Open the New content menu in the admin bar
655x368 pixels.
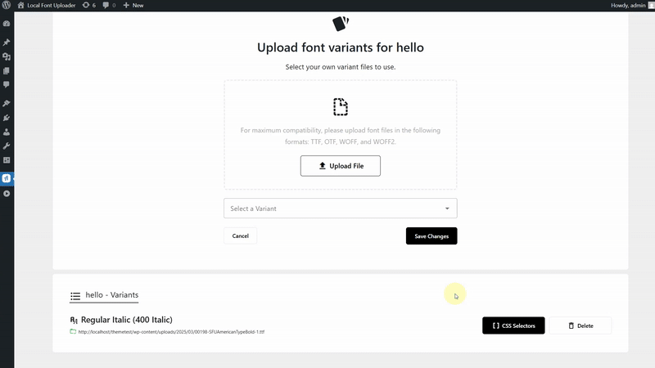(x=133, y=6)
